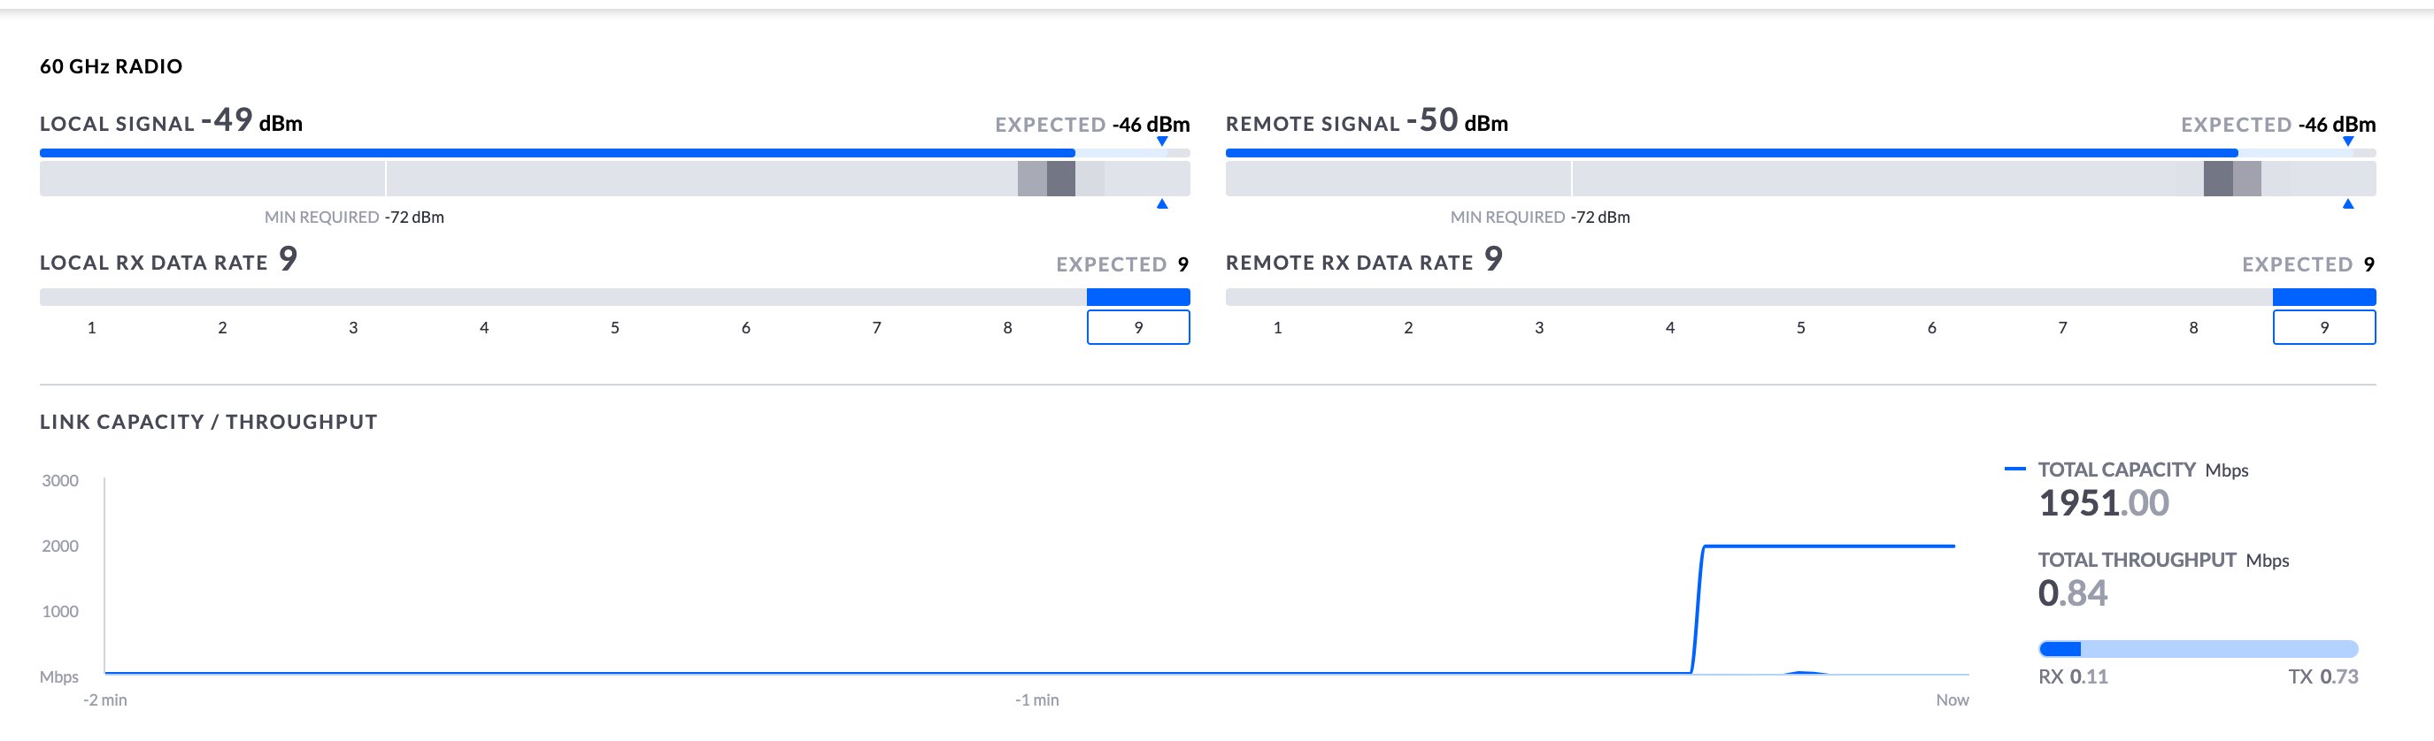Image resolution: width=2434 pixels, height=741 pixels.
Task: Click the Local Signal -49 dBm value
Action: tap(251, 121)
